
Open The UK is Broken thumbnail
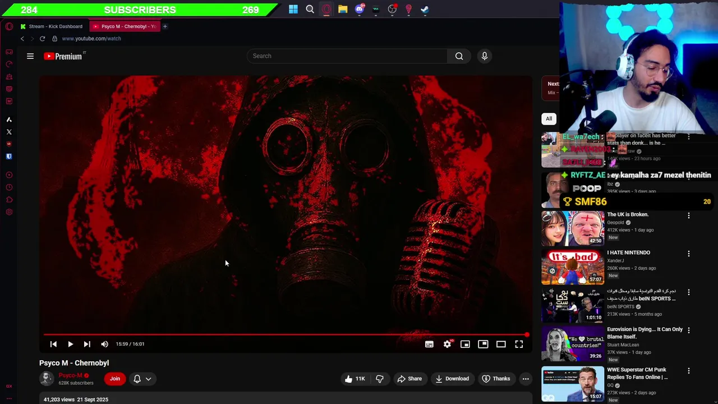point(573,228)
